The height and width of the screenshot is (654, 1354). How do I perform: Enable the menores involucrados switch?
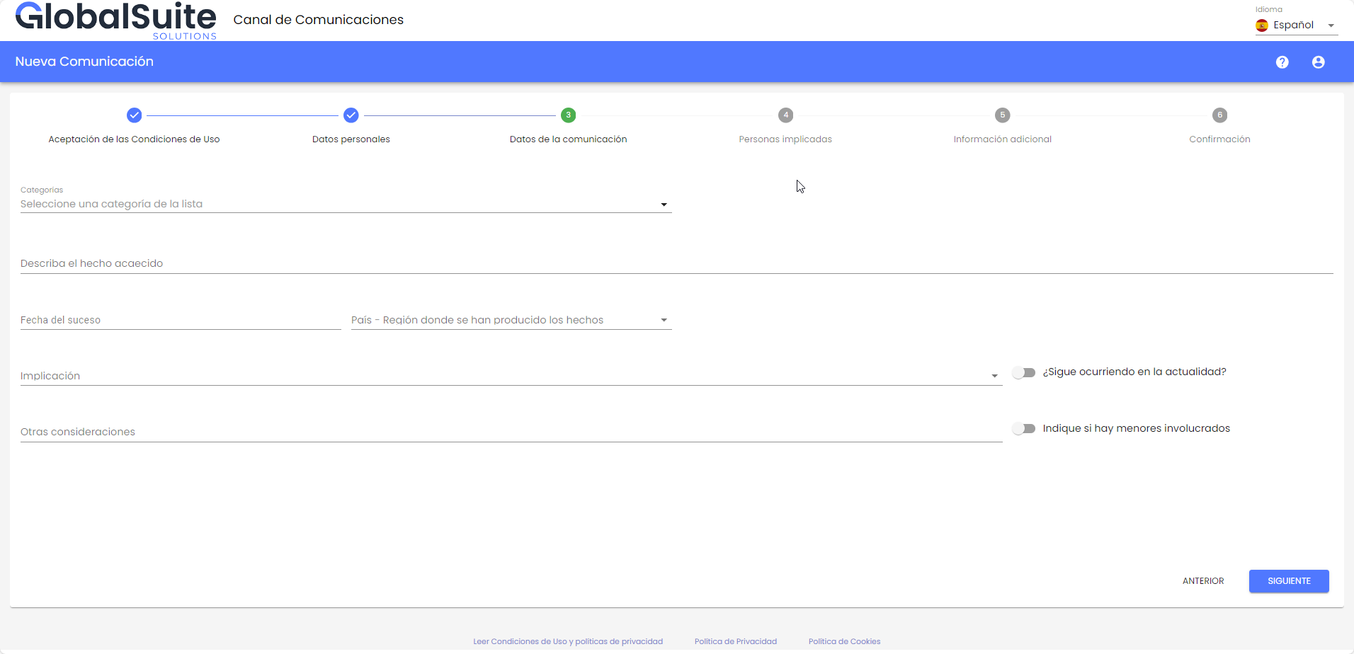(x=1024, y=429)
